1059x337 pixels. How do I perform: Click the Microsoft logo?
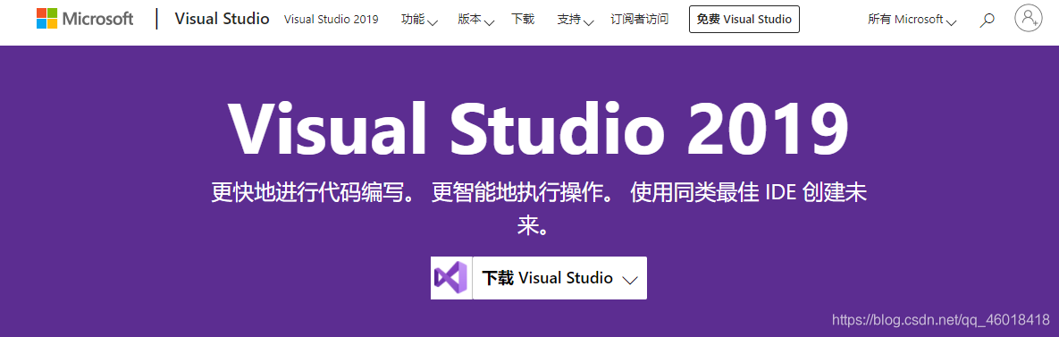coord(85,19)
